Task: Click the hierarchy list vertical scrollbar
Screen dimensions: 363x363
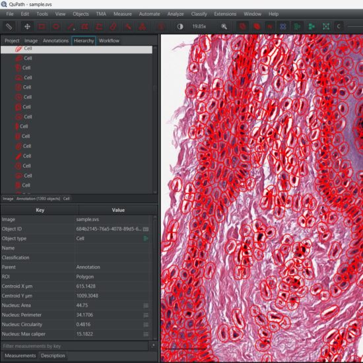Action: coord(155,119)
